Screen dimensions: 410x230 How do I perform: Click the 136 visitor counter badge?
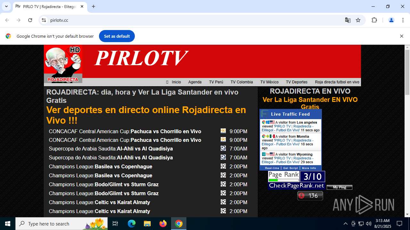[x=310, y=195]
